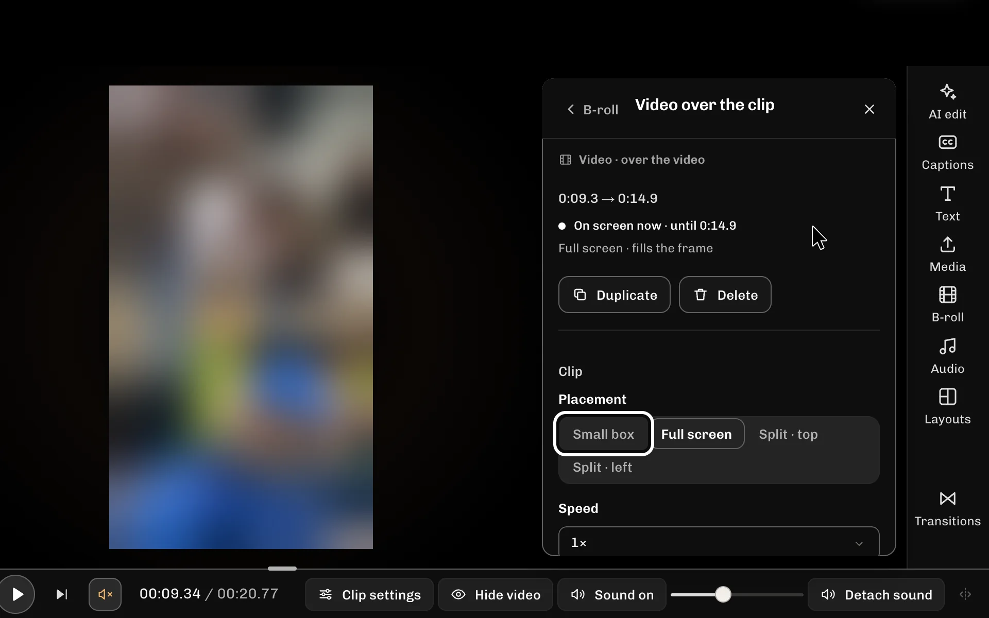The height and width of the screenshot is (618, 989).
Task: Duplicate the overlay clip
Action: click(615, 295)
